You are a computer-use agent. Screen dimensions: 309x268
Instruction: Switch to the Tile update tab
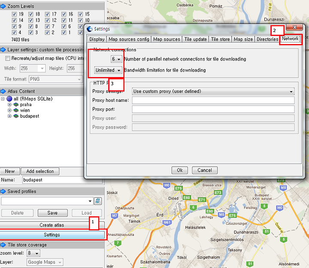[x=196, y=39]
